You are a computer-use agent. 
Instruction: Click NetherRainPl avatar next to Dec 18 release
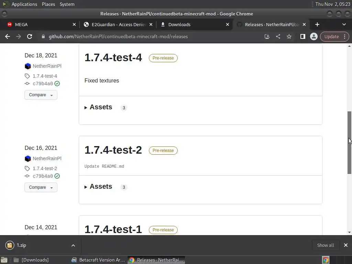[x=27, y=66]
